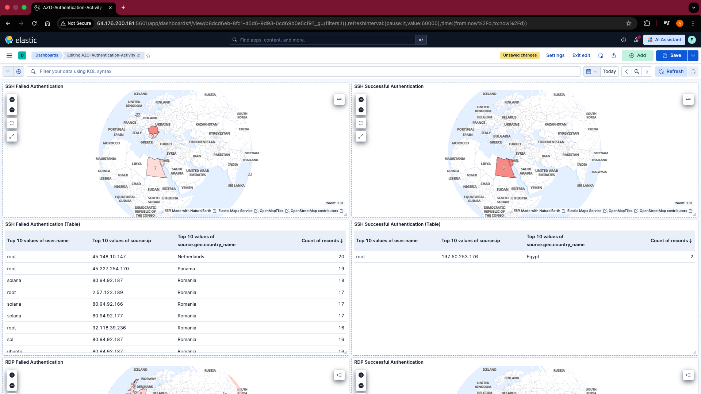Refresh the dashboard data
Viewport: 701px width, 394px height.
[671, 72]
